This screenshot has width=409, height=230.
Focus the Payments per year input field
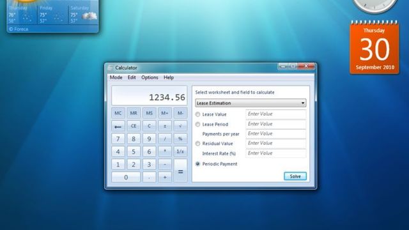coord(275,134)
